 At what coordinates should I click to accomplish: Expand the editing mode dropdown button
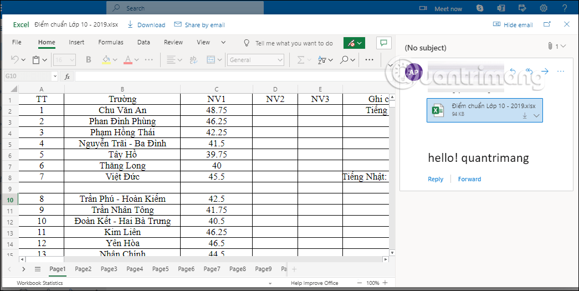click(355, 43)
